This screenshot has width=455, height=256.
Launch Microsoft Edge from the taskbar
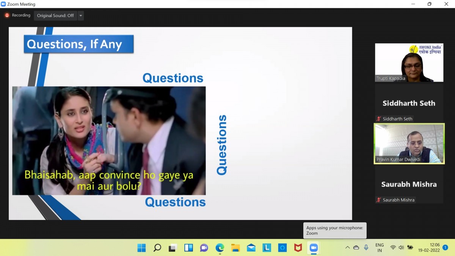coord(220,248)
